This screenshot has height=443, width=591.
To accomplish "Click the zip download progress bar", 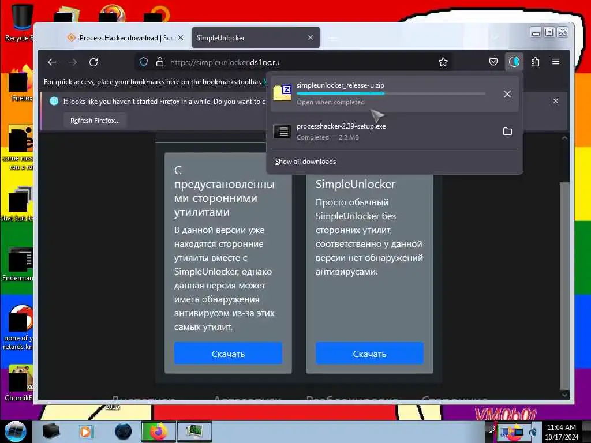I will tap(391, 93).
